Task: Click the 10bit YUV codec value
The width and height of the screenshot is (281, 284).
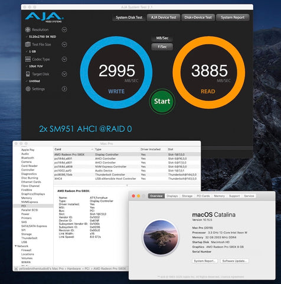Action: (x=36, y=66)
